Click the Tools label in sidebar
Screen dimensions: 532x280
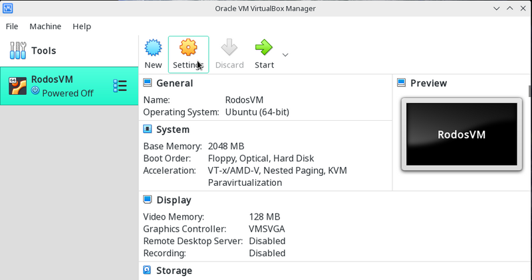(44, 50)
